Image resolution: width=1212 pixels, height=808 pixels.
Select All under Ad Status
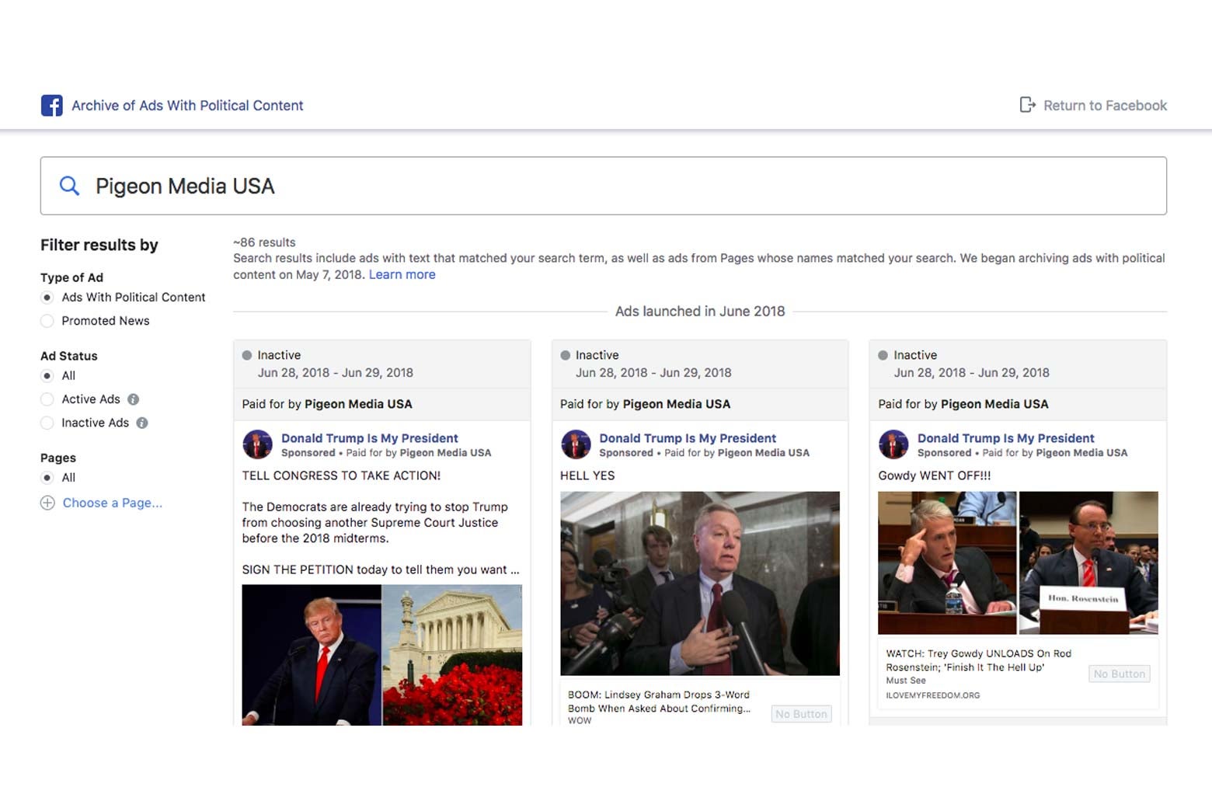47,376
